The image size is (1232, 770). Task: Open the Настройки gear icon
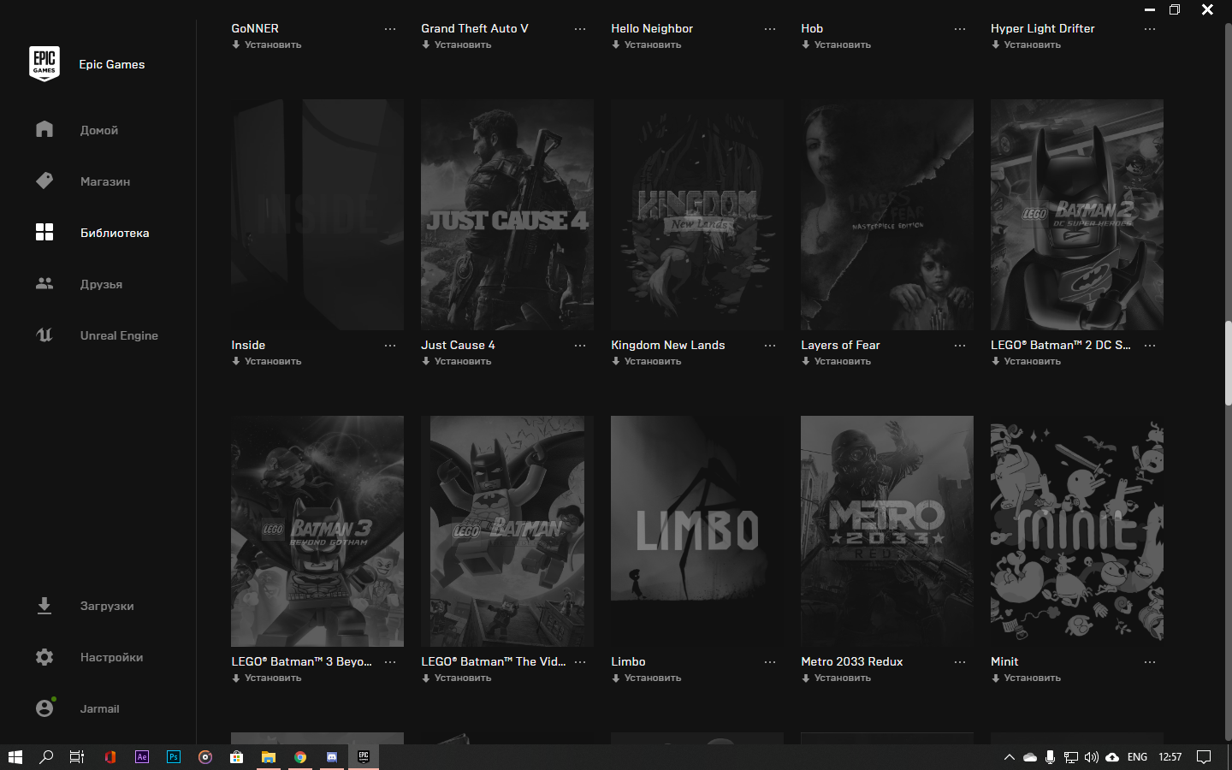(44, 657)
